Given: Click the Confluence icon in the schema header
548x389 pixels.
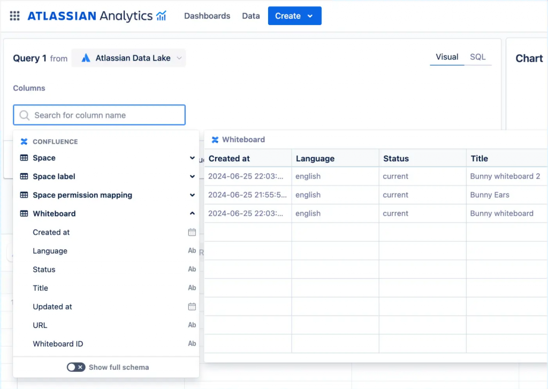Looking at the screenshot, I should point(24,141).
